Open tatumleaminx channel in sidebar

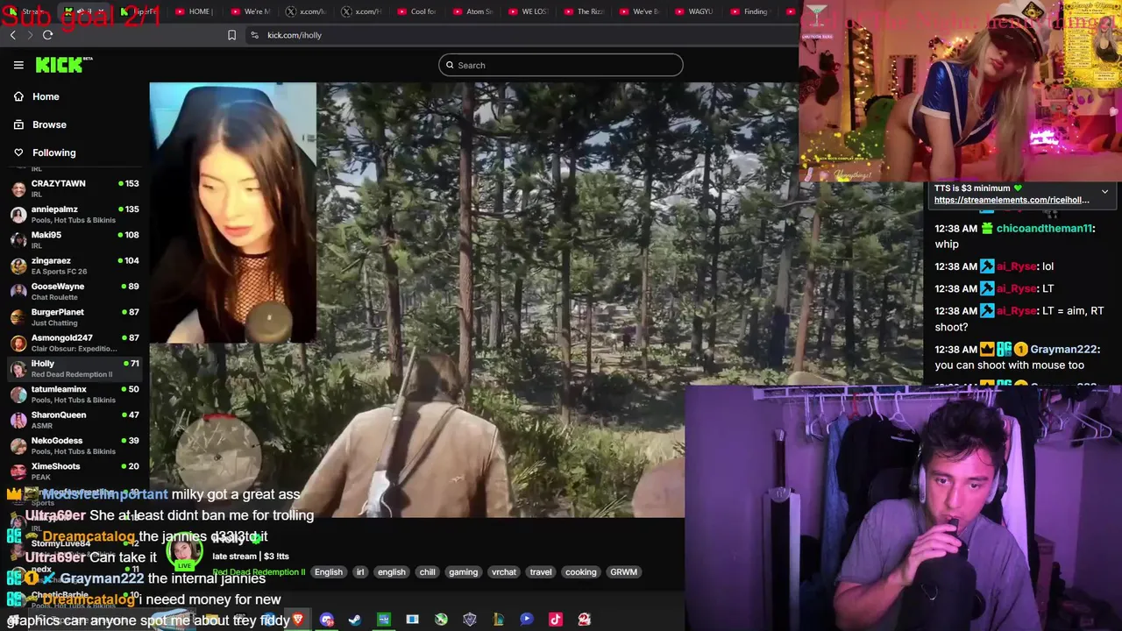pos(75,393)
